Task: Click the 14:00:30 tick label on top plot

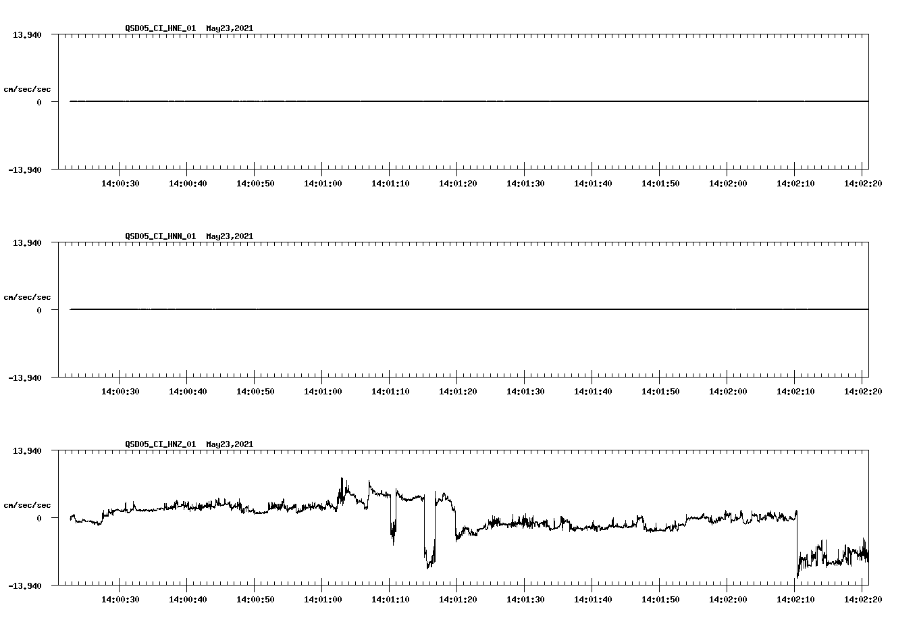Action: [122, 182]
